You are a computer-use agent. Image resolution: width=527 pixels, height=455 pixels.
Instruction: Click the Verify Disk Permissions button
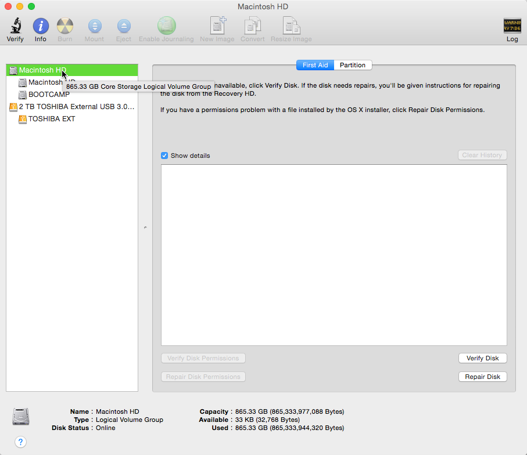pyautogui.click(x=203, y=358)
